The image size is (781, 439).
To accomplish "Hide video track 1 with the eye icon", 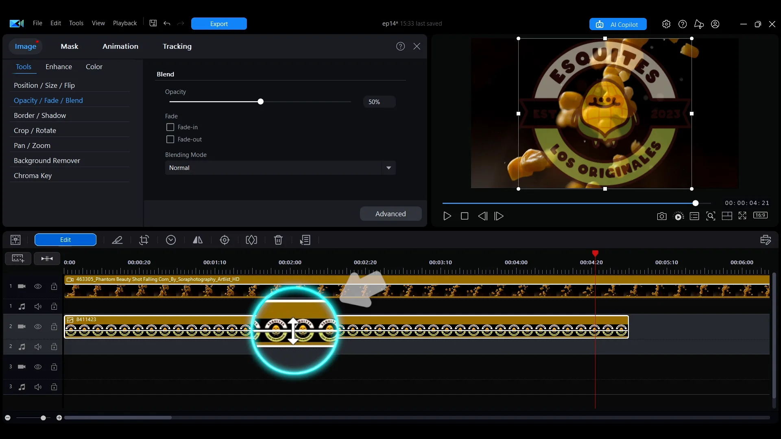I will [x=38, y=287].
